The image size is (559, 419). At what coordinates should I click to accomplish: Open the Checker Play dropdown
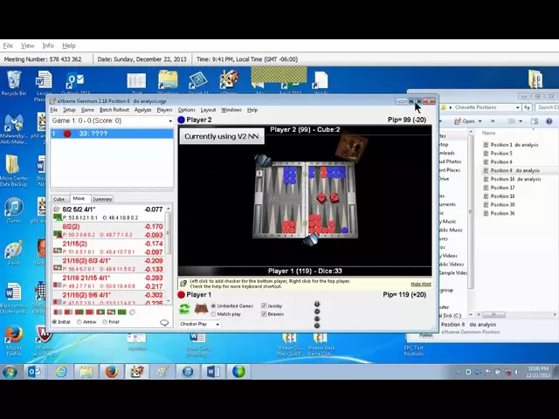(217, 324)
